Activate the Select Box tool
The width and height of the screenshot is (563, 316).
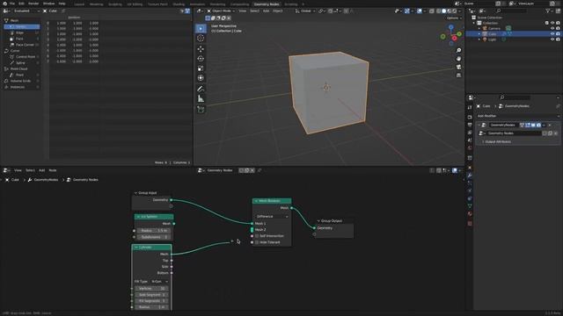201,28
